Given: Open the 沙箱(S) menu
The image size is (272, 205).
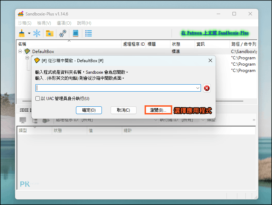Looking at the screenshot, I should point(25,23).
